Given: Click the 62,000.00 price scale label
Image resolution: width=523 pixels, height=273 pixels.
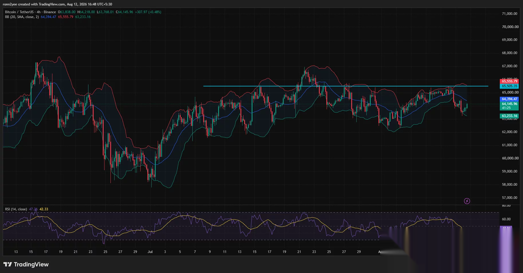Looking at the screenshot, I should pyautogui.click(x=510, y=132).
